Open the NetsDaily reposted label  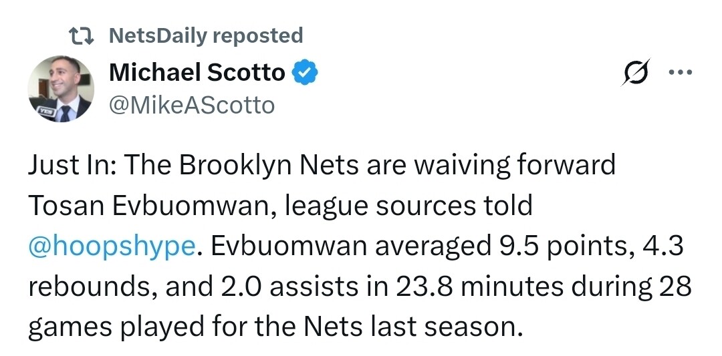[x=205, y=36]
